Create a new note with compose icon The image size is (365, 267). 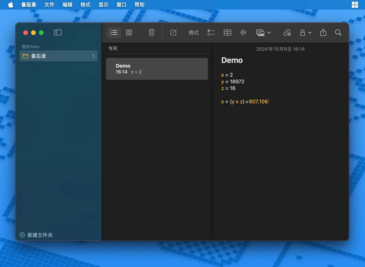tap(173, 33)
